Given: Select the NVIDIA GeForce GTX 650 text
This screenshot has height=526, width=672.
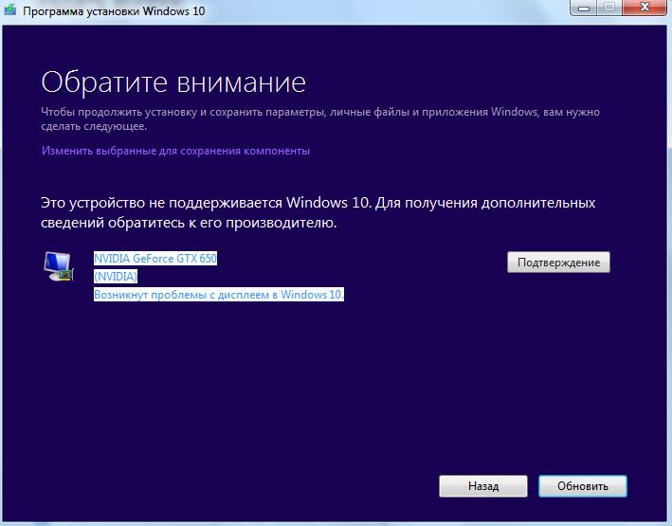Looking at the screenshot, I should pyautogui.click(x=155, y=259).
